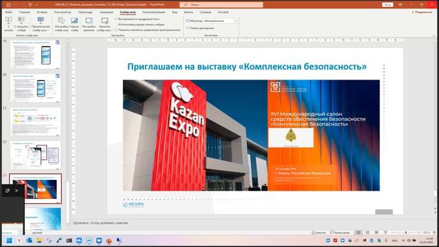Click Скрыть слайд hide slide icon
Image resolution: width=439 pixels, height=247 pixels.
click(x=74, y=21)
